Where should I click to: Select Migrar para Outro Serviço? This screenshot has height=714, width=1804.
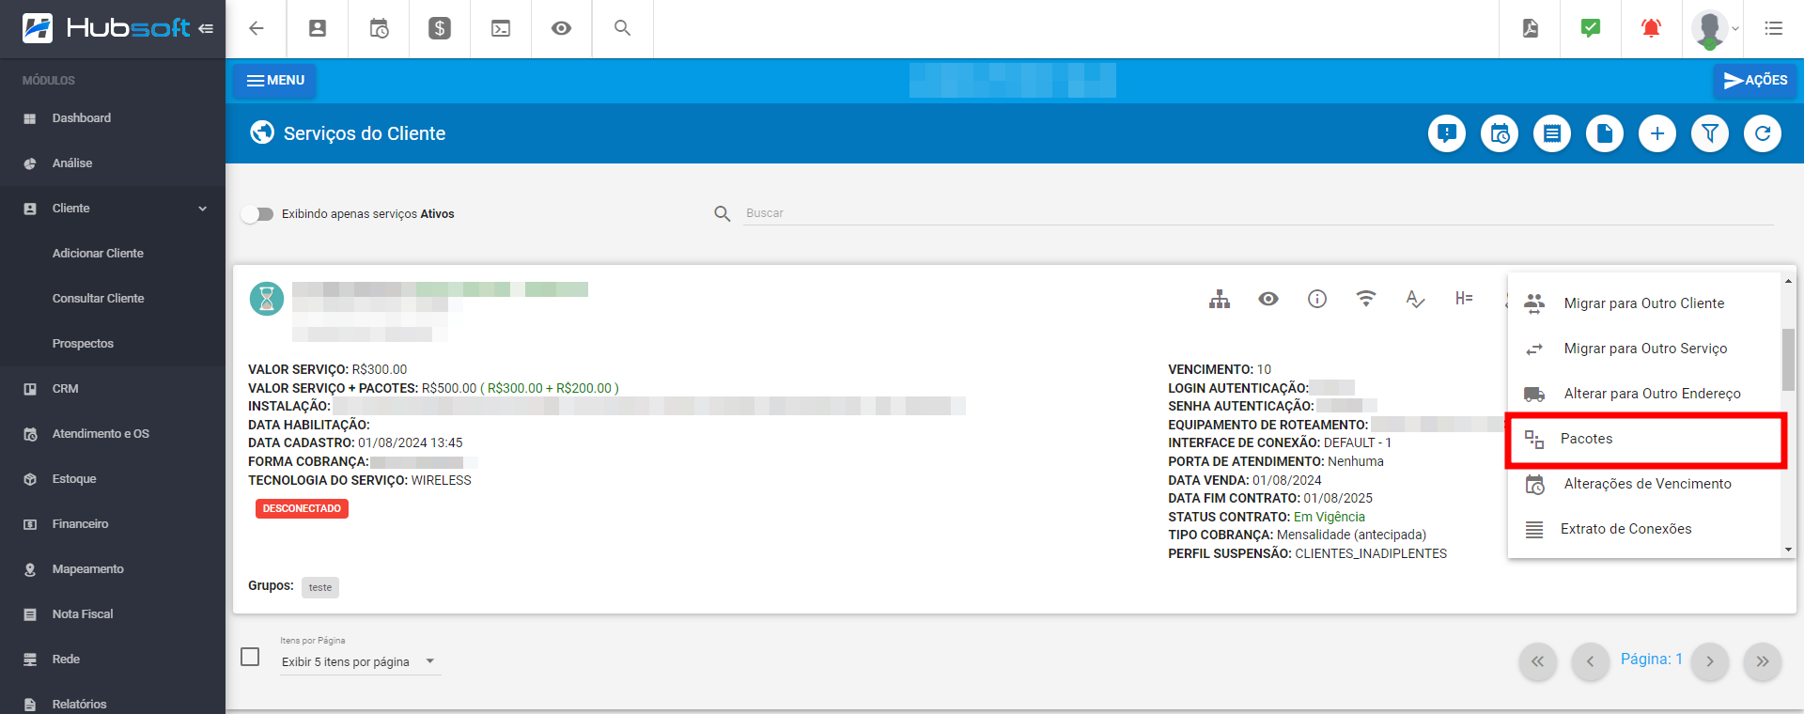[x=1644, y=349]
